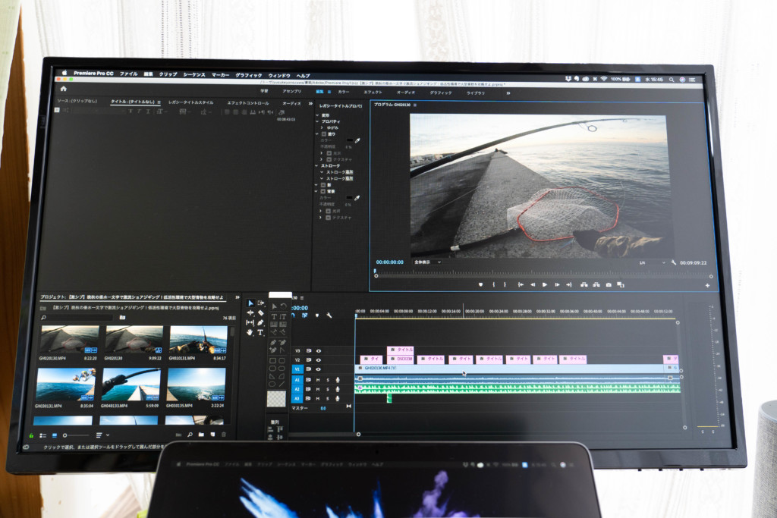
Task: Toggle V2 track visibility eye
Action: tap(319, 359)
